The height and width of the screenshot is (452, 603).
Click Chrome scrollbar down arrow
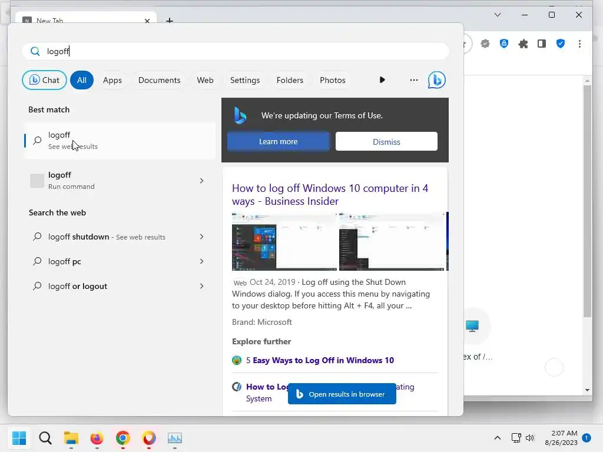(587, 390)
